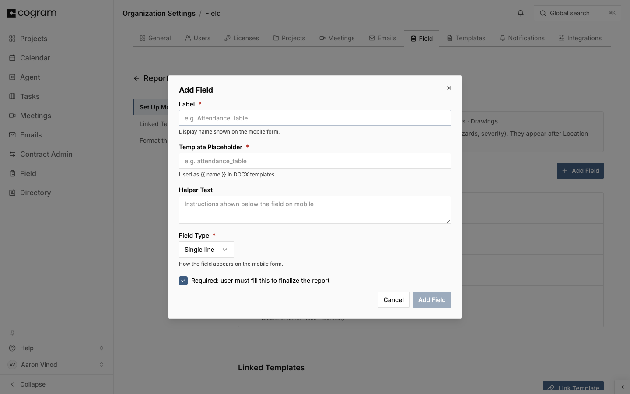The width and height of the screenshot is (630, 394).
Task: Open the Aaron Vinod account menu
Action: [57, 365]
